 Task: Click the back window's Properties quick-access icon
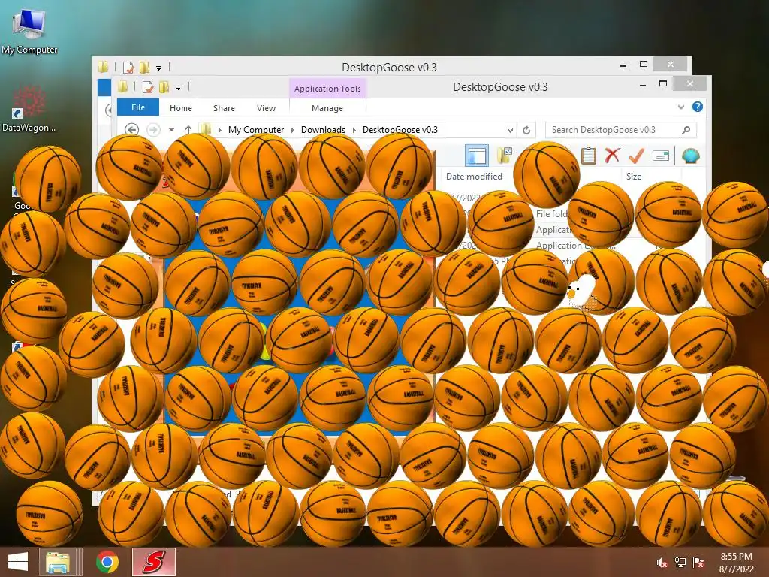pyautogui.click(x=128, y=67)
